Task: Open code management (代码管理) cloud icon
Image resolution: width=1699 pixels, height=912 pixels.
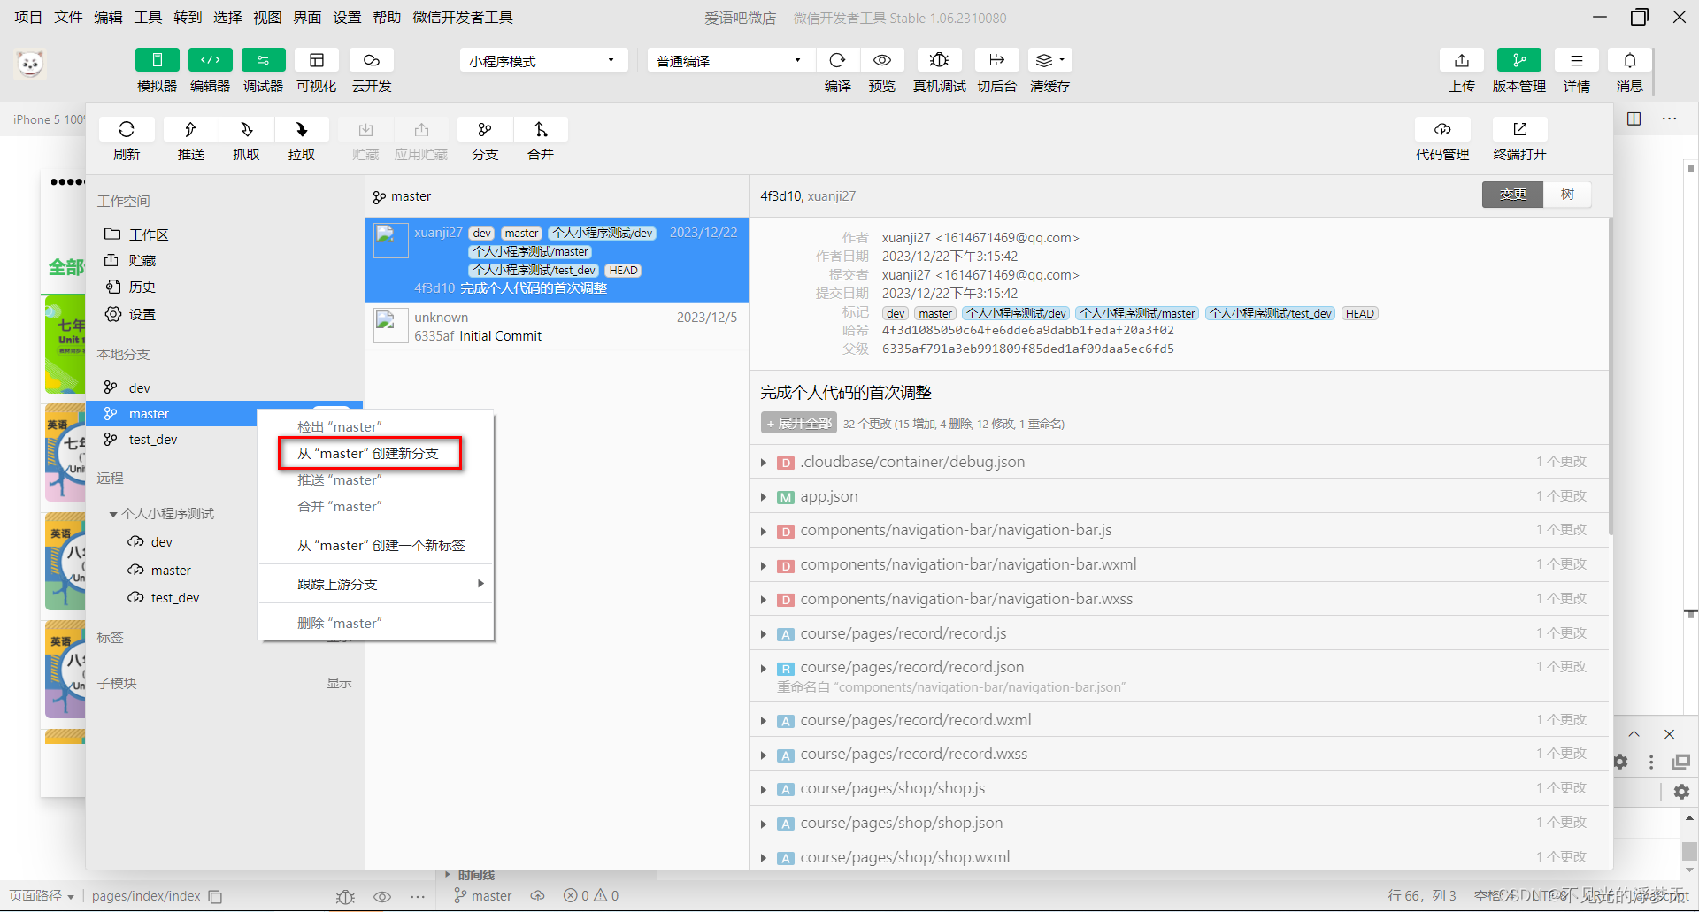Action: pyautogui.click(x=1442, y=130)
